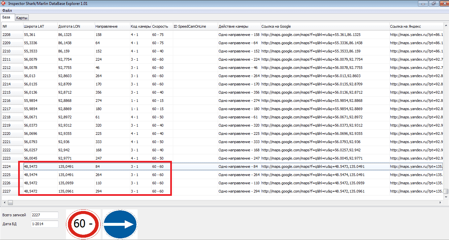Click the Направление column header
Viewport: 449px width, 240px height.
(x=106, y=26)
